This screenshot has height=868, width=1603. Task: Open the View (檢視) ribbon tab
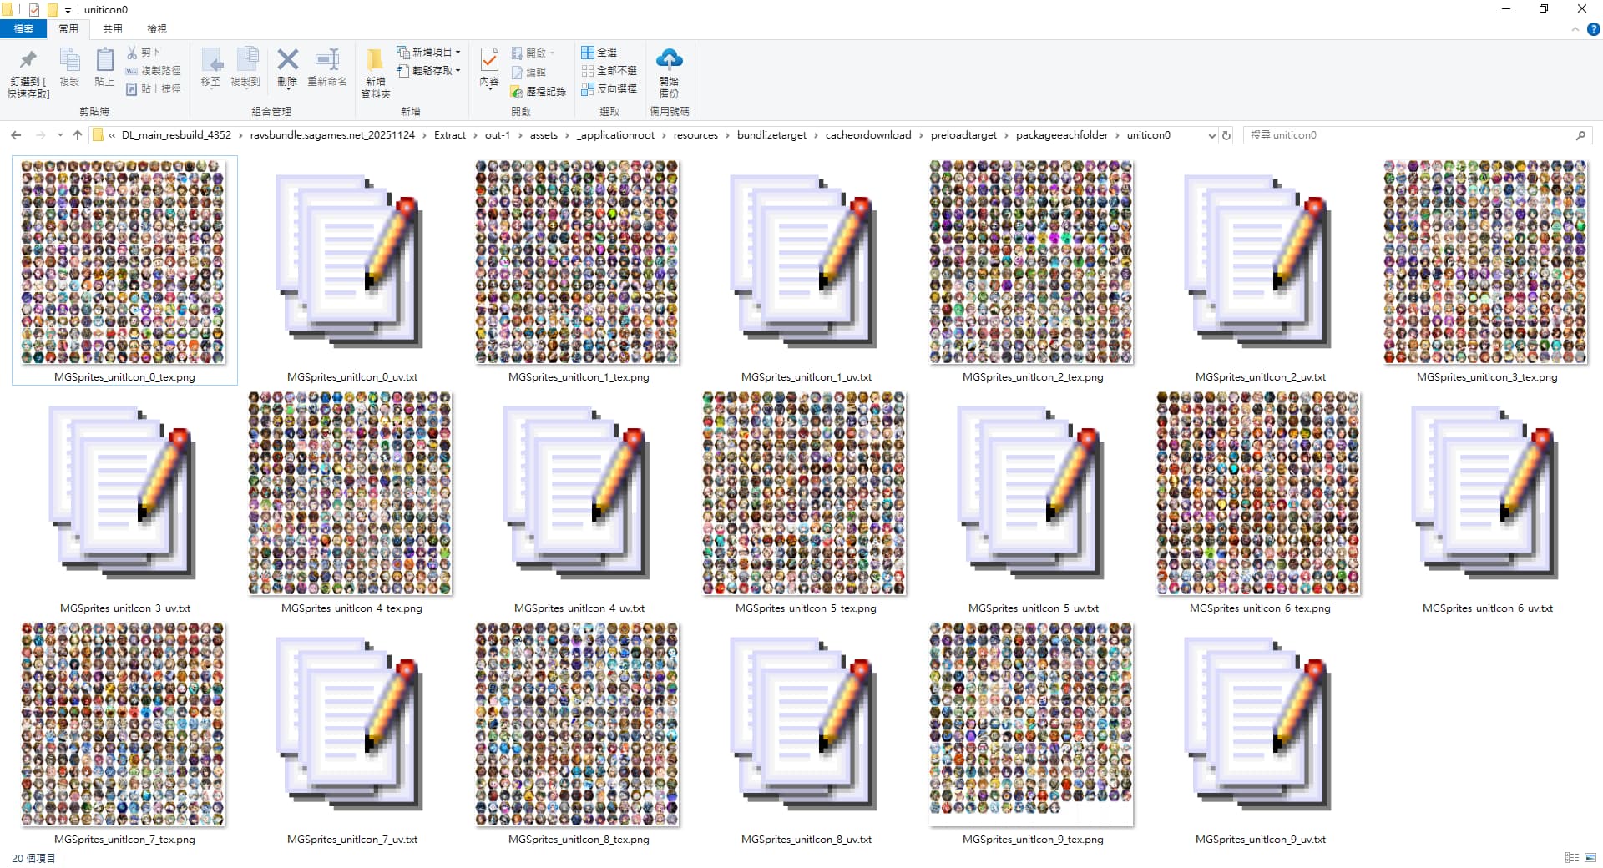[x=157, y=29]
